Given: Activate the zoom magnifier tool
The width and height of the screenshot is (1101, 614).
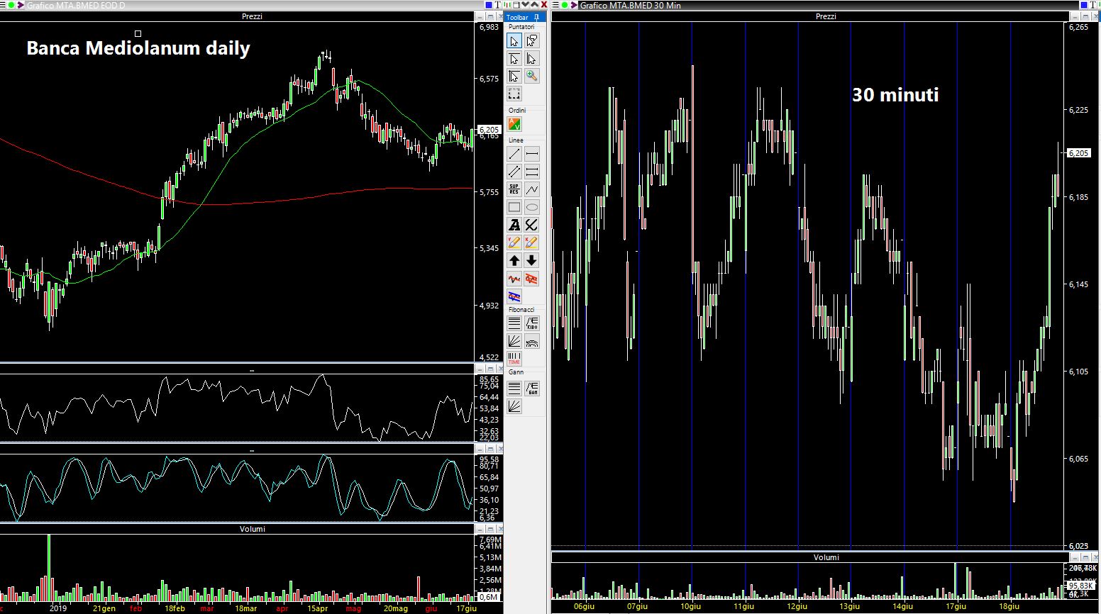Looking at the screenshot, I should click(x=532, y=77).
